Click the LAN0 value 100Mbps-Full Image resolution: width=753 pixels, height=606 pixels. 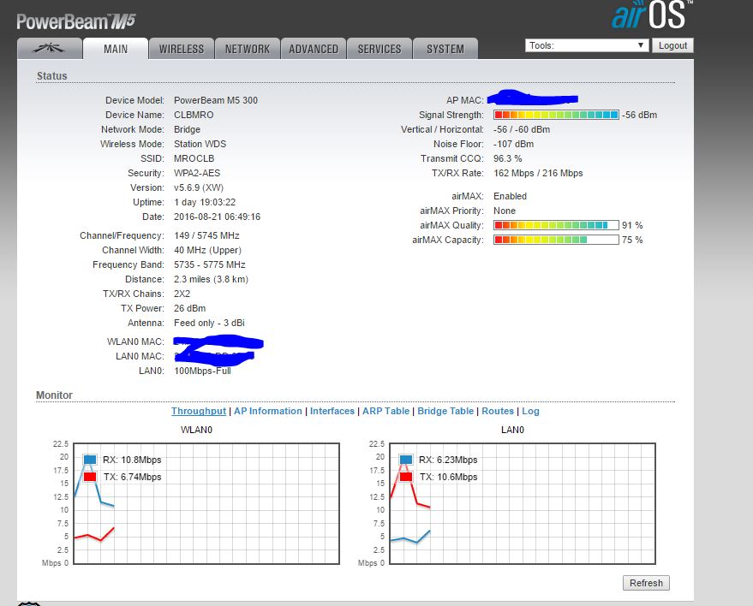click(202, 371)
